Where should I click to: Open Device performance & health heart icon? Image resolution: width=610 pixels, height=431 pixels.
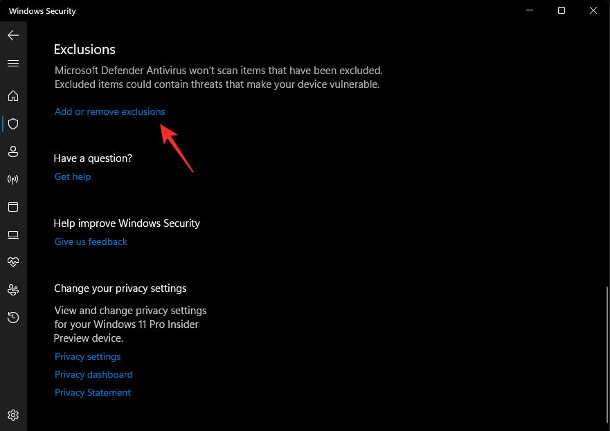click(13, 262)
